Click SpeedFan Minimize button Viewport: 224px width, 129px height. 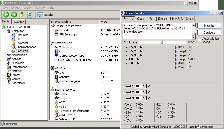click(209, 26)
